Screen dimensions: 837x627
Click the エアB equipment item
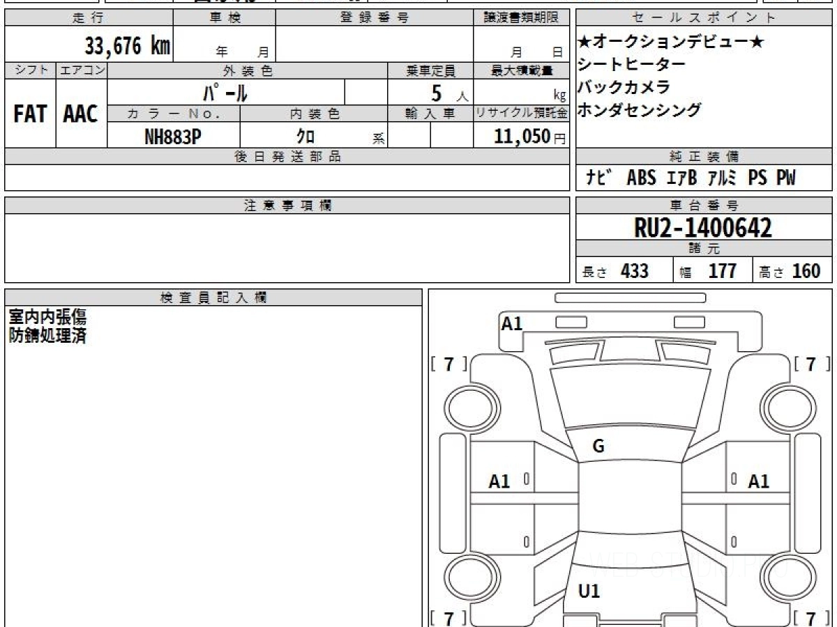click(681, 178)
